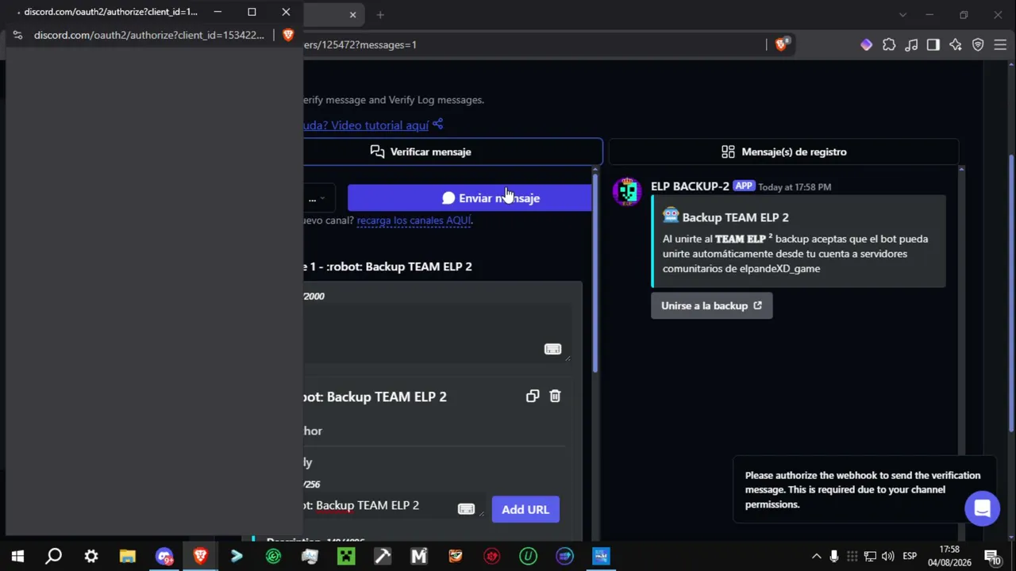Screen dimensions: 1016x571
Task: Open Brave browser from the taskbar
Action: (200, 556)
